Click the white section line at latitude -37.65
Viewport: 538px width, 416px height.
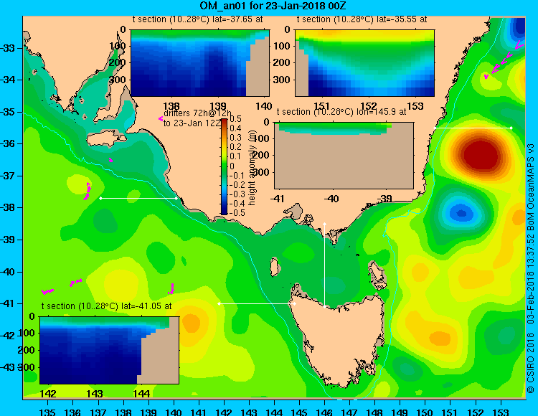point(138,198)
